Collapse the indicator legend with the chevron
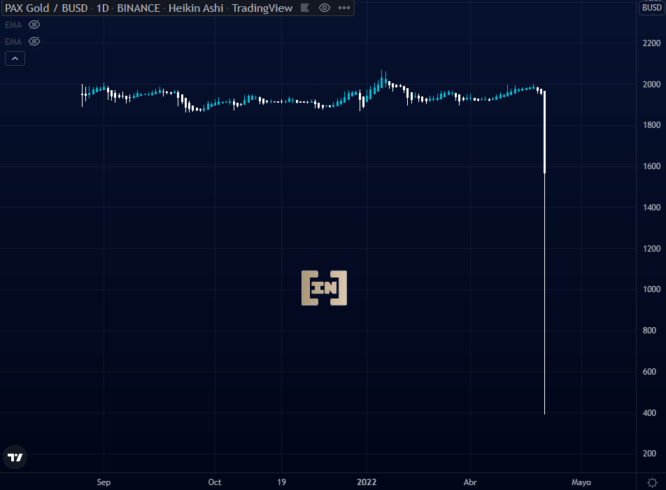 click(15, 59)
